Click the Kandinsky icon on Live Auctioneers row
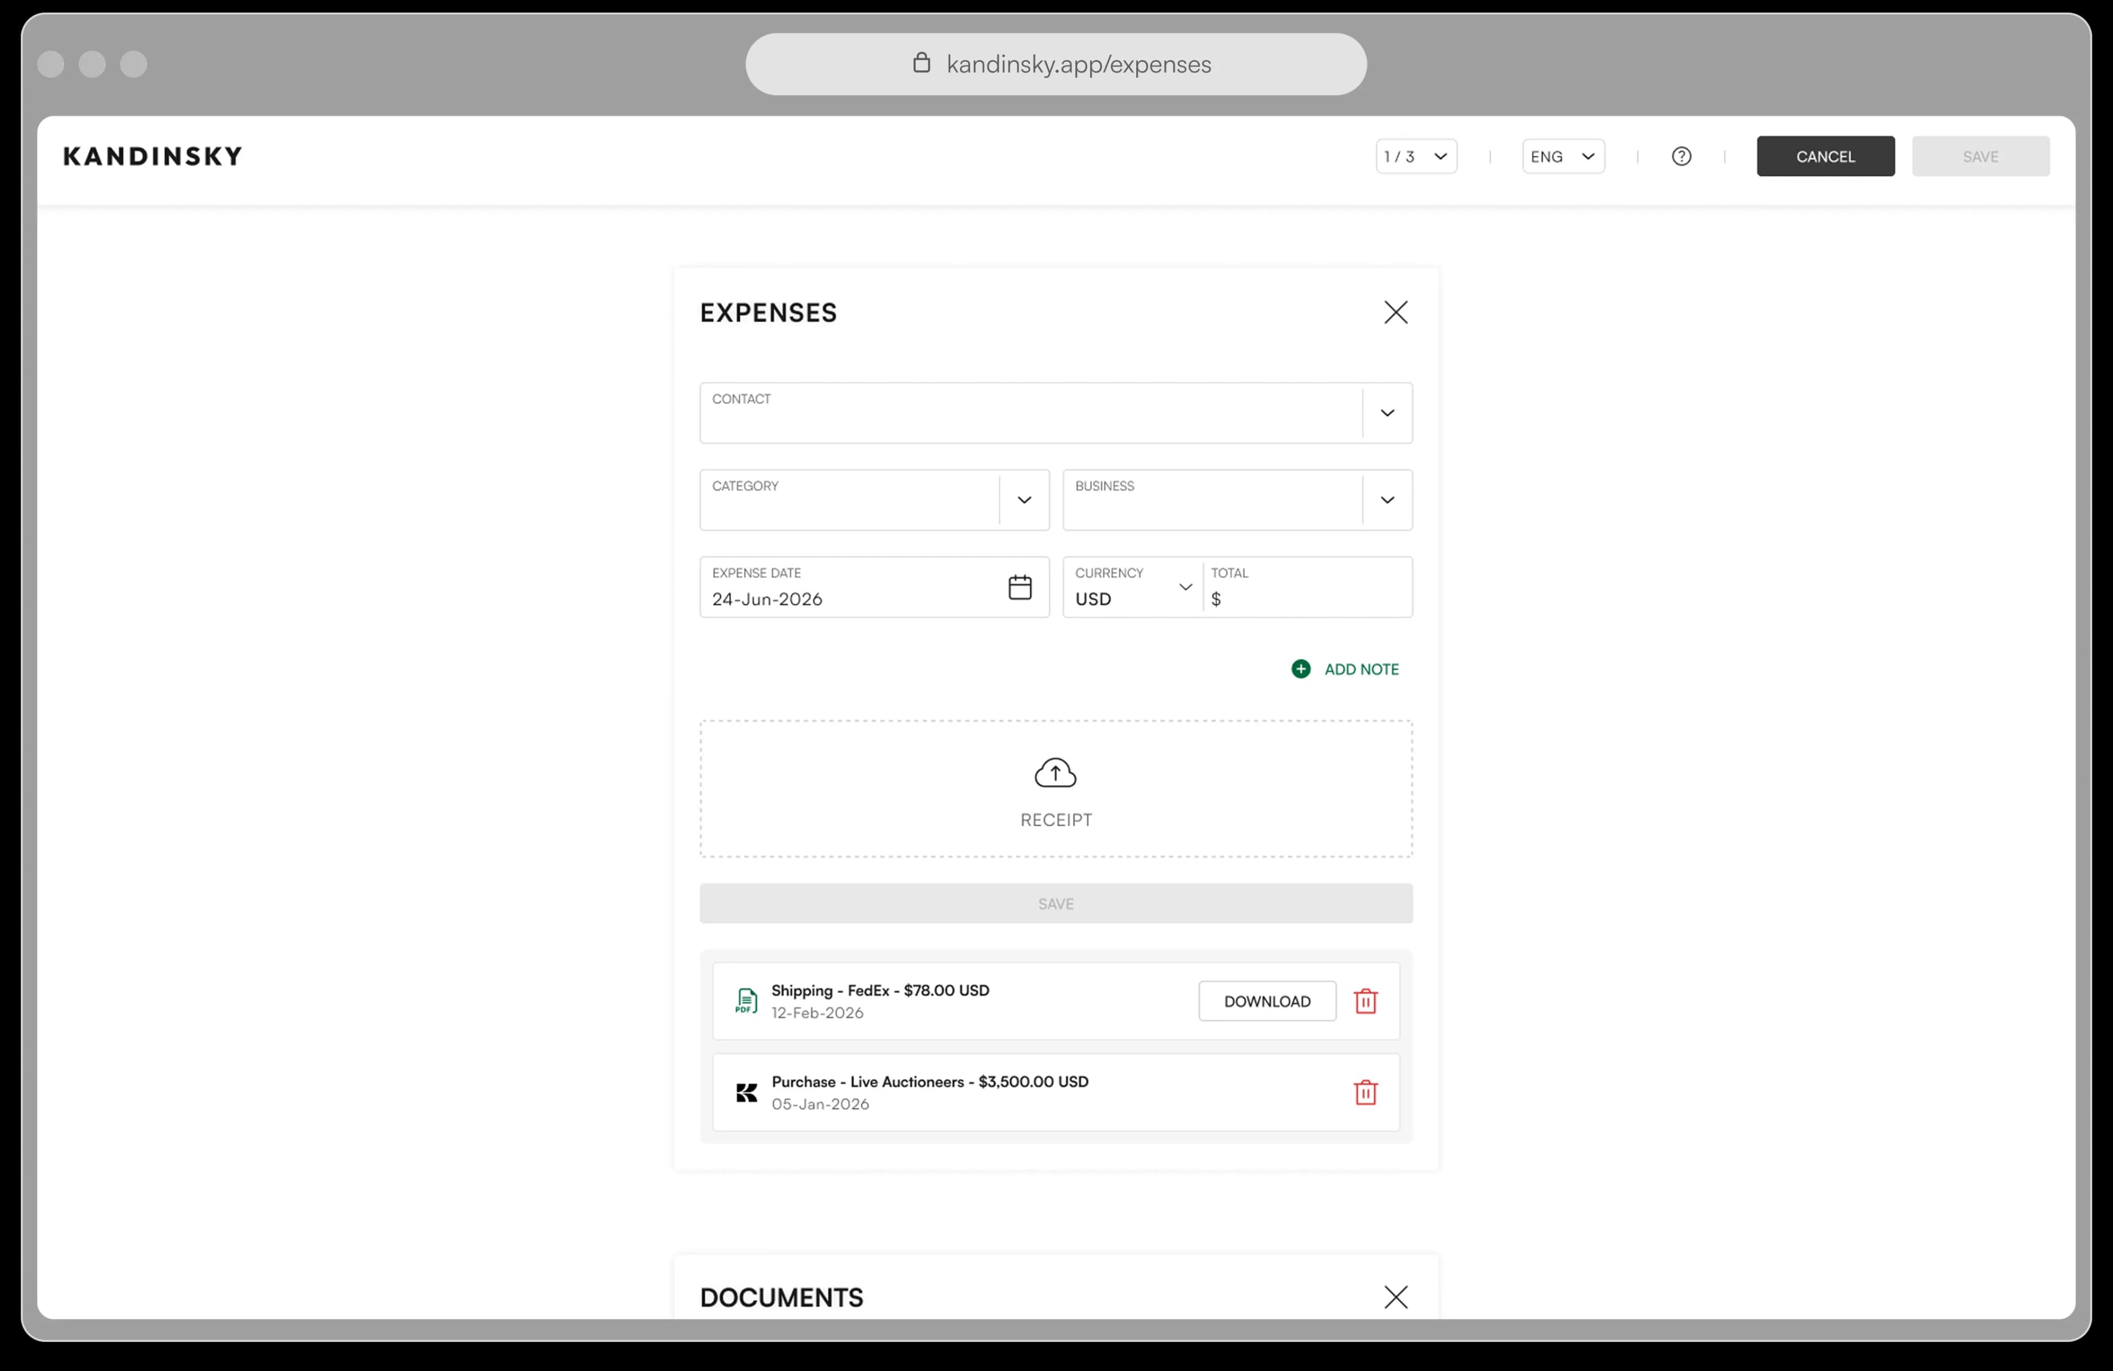This screenshot has height=1371, width=2113. point(747,1093)
